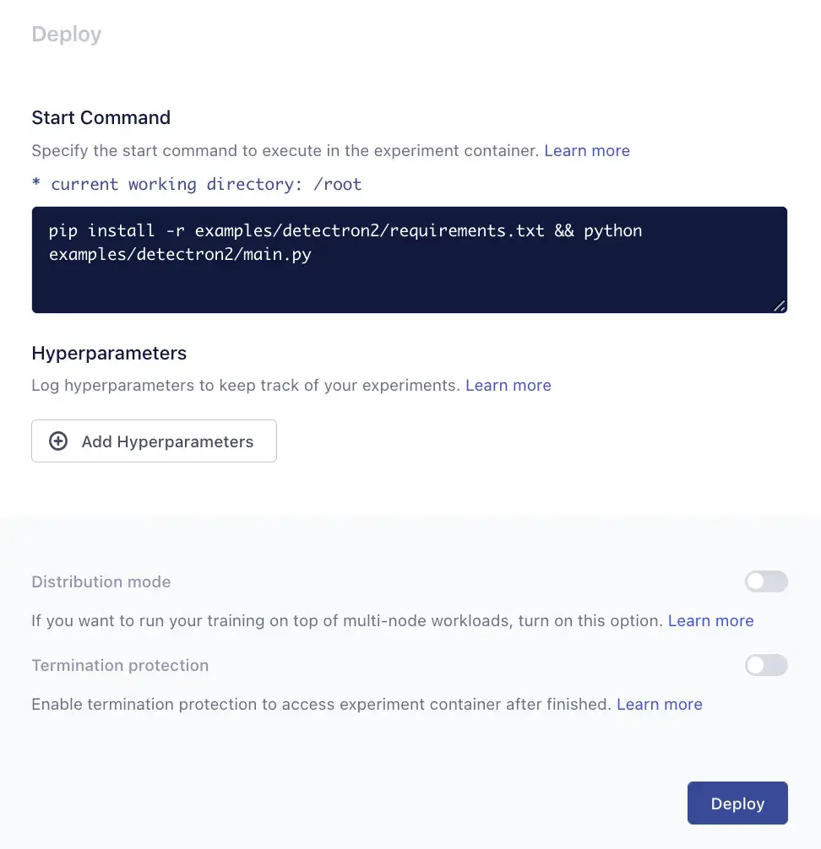Open Learn more link beside hyperparameters description
Image resolution: width=821 pixels, height=849 pixels.
pyautogui.click(x=508, y=386)
